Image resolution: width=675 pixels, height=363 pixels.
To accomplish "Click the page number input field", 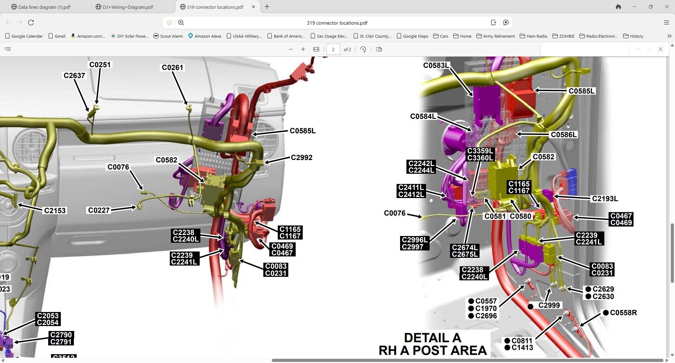I will tap(333, 49).
